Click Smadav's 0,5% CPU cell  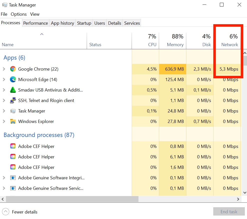tap(145, 90)
